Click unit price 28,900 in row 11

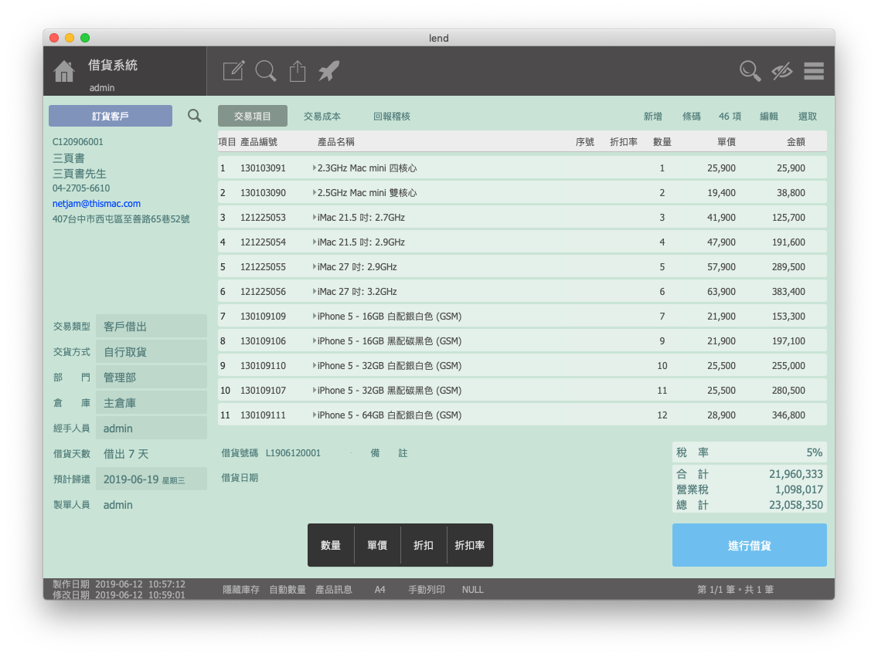[721, 415]
